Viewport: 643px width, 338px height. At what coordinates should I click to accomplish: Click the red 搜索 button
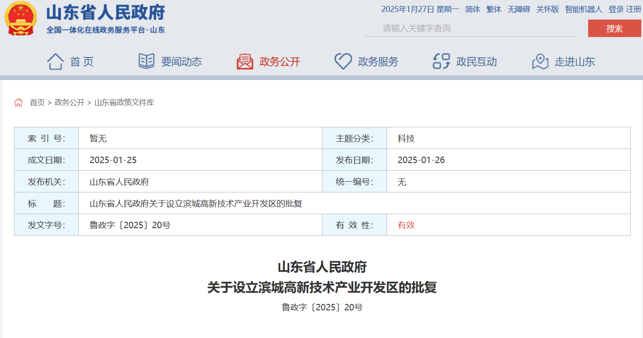point(615,28)
